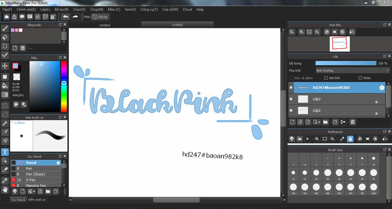This screenshot has width=392, height=209.
Task: Enable the Khóa lock checkbox
Action: tap(360, 78)
